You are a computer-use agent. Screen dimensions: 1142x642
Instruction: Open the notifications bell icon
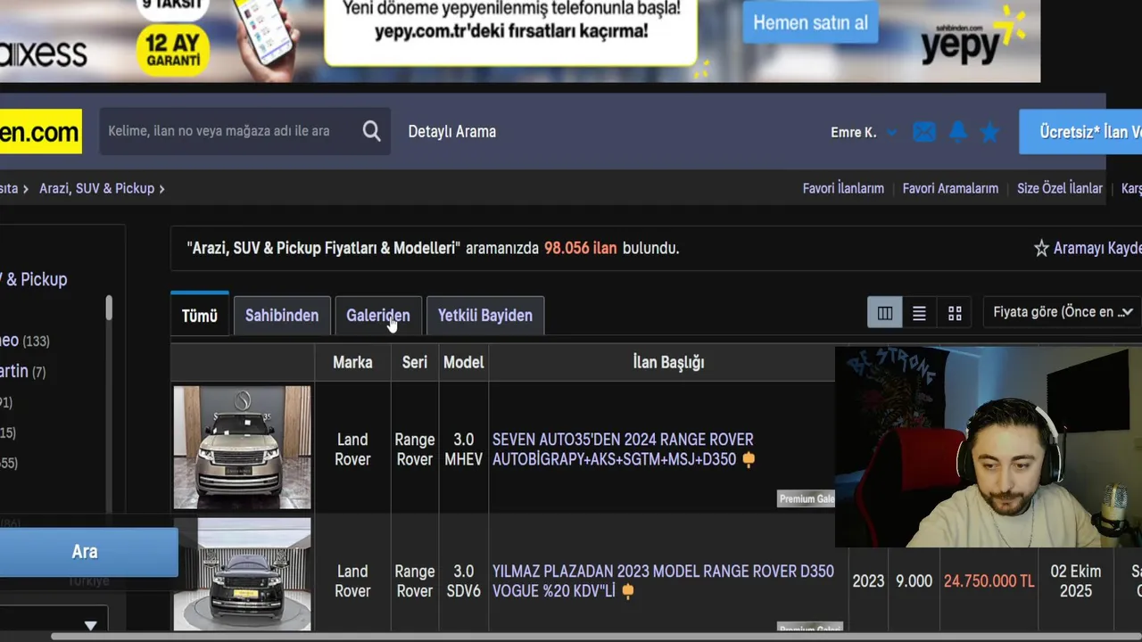click(958, 132)
